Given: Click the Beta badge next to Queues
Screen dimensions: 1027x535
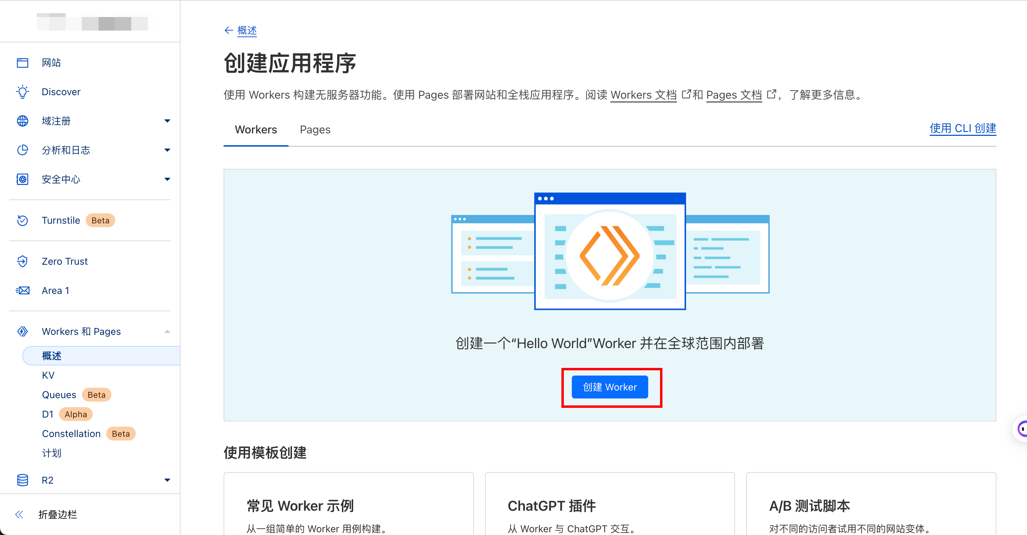Looking at the screenshot, I should pos(97,395).
